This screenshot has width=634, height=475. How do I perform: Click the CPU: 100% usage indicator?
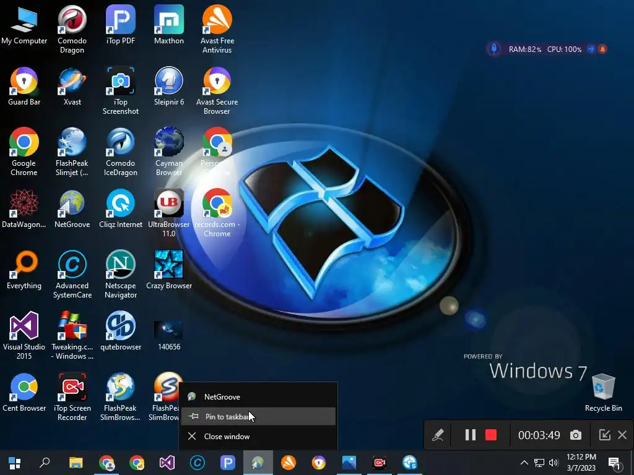pos(565,49)
